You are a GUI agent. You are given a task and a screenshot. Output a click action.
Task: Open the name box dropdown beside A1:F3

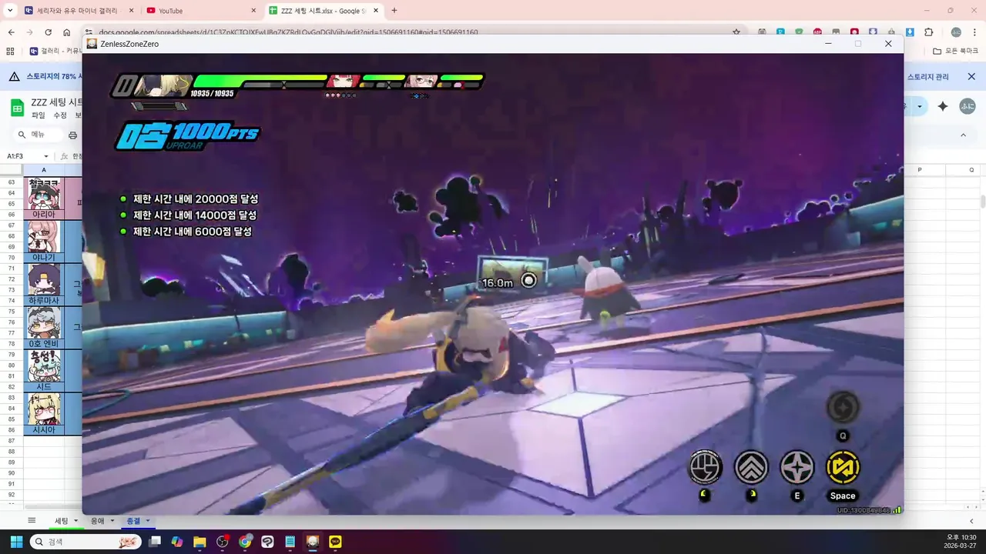coord(45,156)
